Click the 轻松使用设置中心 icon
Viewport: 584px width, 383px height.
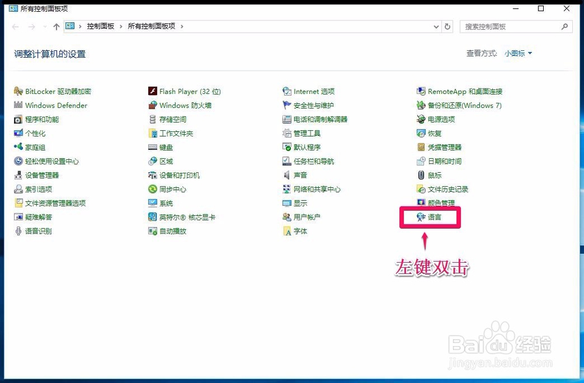tap(18, 161)
